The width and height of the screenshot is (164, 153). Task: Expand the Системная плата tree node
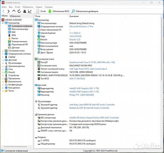click(3, 51)
